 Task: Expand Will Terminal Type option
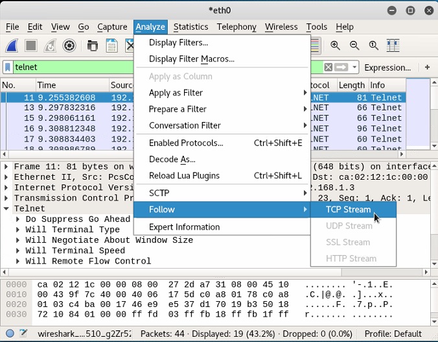[17, 230]
